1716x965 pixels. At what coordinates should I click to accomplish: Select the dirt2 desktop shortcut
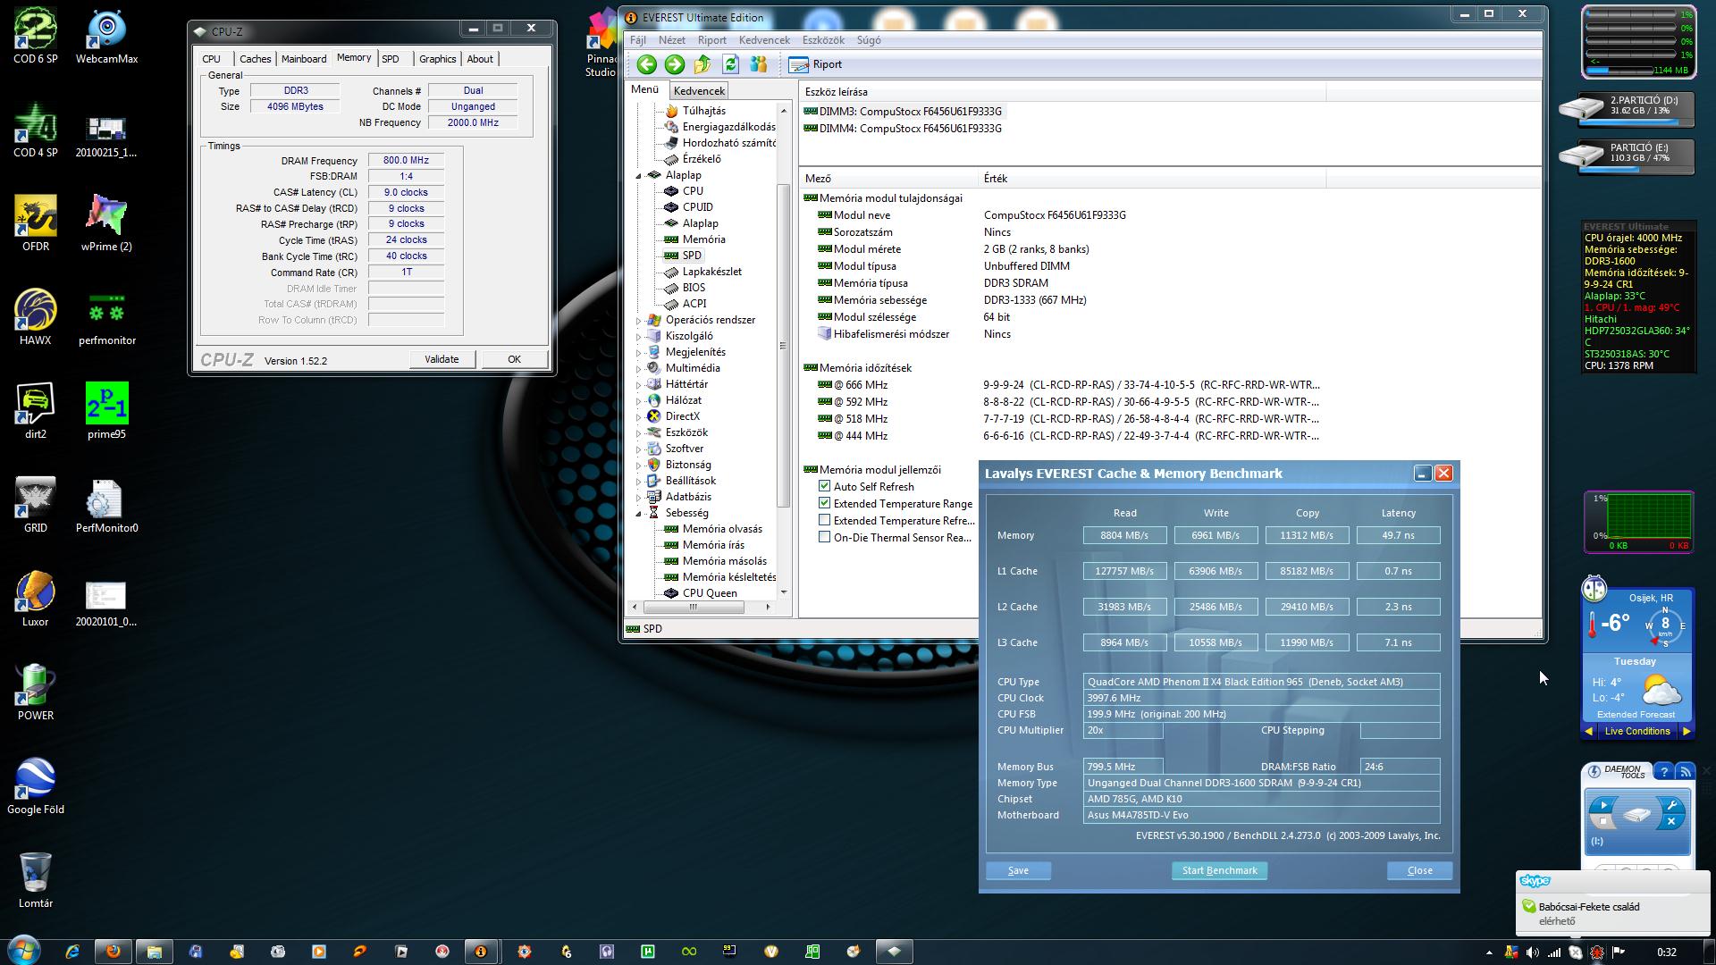pyautogui.click(x=36, y=411)
